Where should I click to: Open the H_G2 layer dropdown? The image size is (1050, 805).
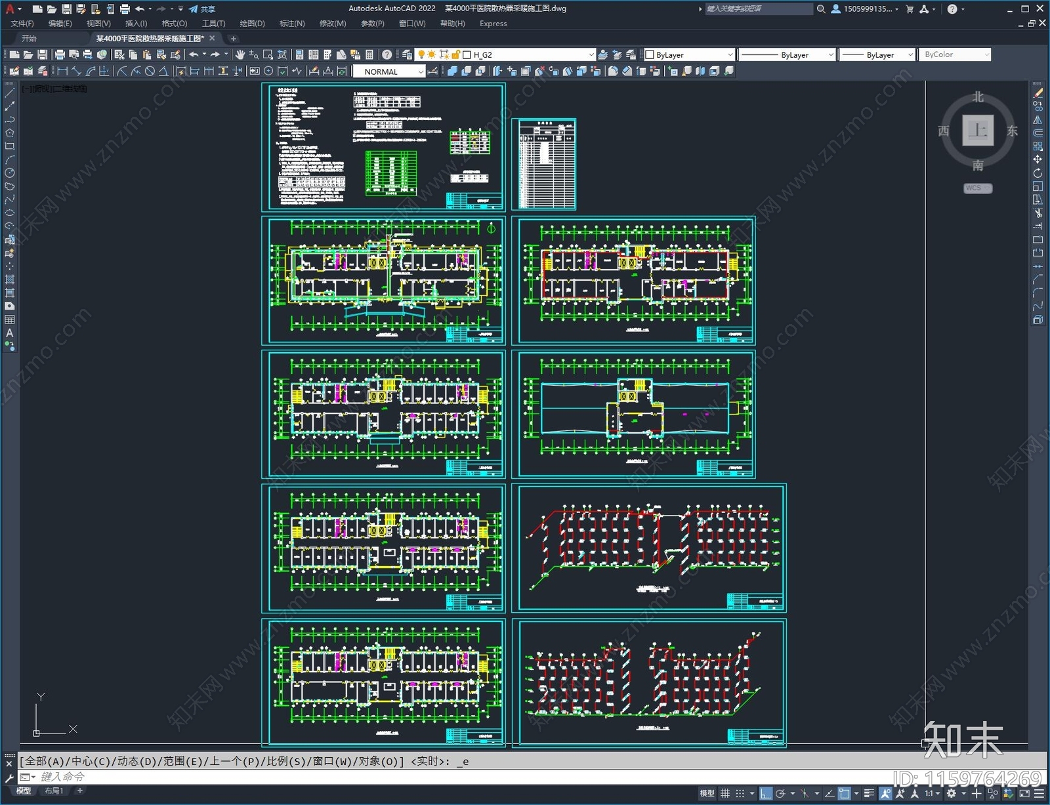coord(590,55)
